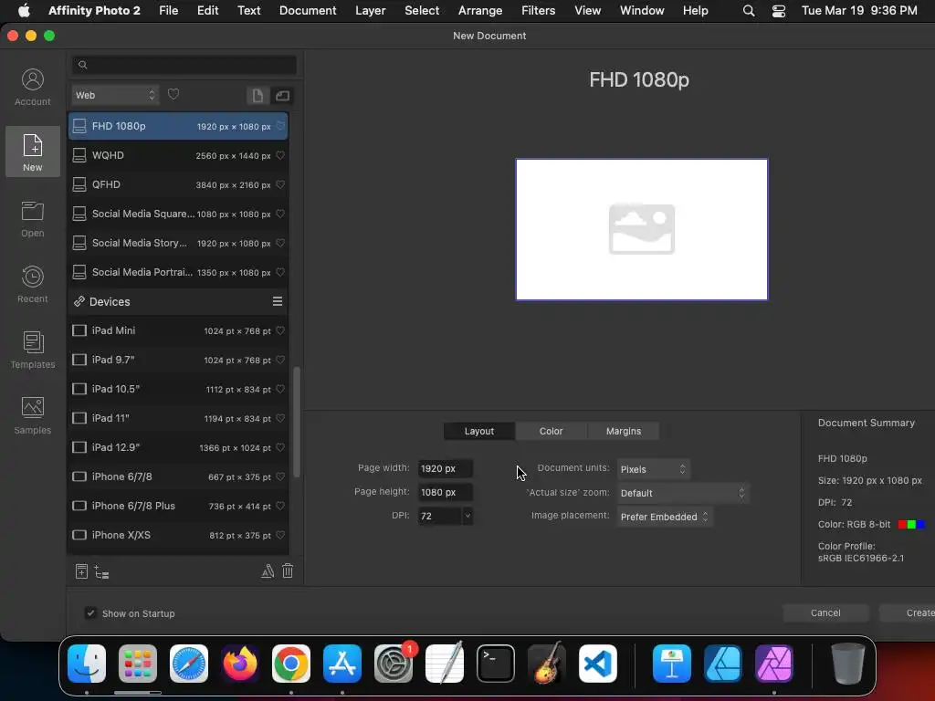This screenshot has height=701, width=935.
Task: Select the Social Media Square preset
Action: 178,214
